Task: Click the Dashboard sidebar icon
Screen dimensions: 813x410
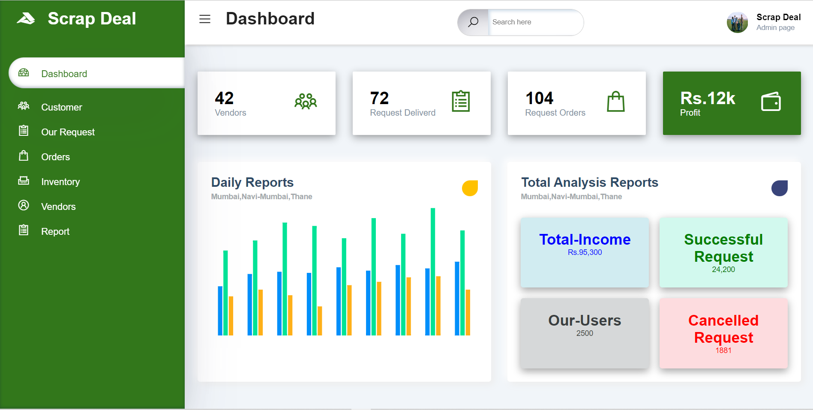Action: coord(24,73)
